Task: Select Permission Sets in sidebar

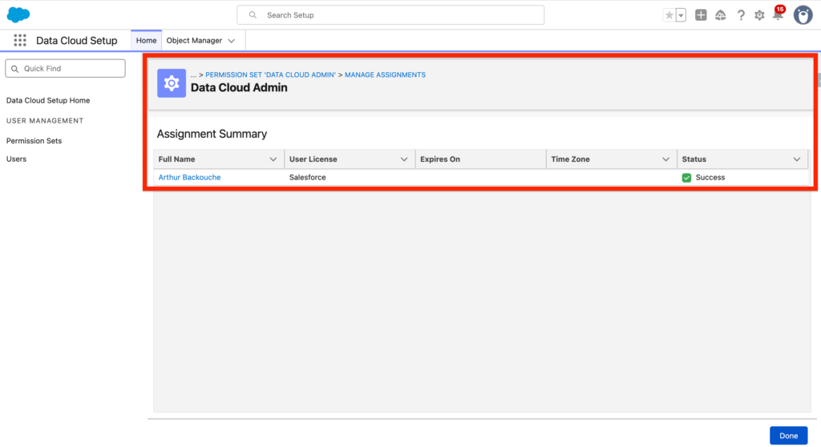Action: click(34, 141)
